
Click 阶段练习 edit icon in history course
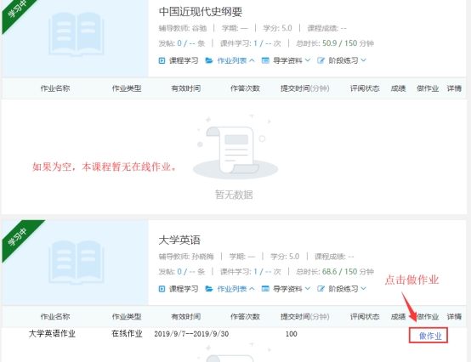(321, 60)
